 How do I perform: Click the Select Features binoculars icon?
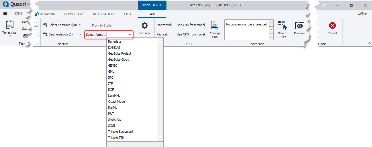tap(45, 25)
